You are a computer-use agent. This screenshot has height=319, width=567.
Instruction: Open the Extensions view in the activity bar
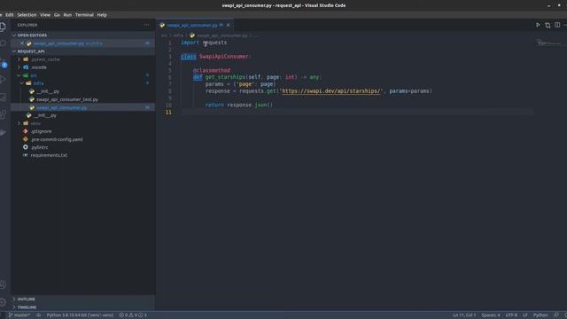click(3, 114)
